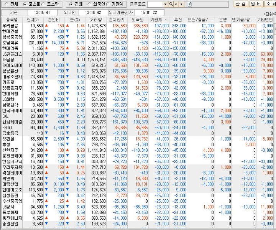This screenshot has width=276, height=230.
Task: Select the S-Oil stock row
Action: (x=137, y=128)
